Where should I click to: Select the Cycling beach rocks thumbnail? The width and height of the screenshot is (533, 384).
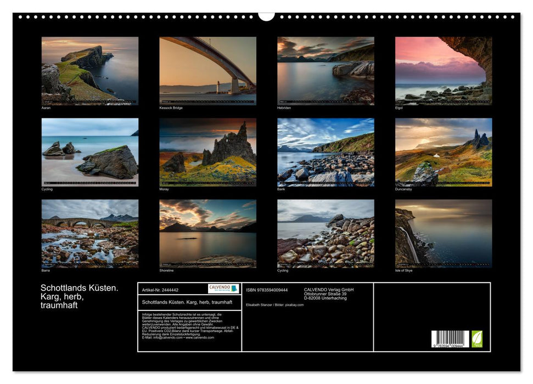coord(89,152)
